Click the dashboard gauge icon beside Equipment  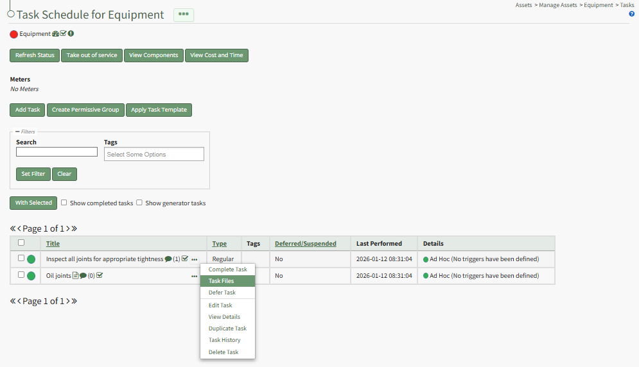click(55, 34)
